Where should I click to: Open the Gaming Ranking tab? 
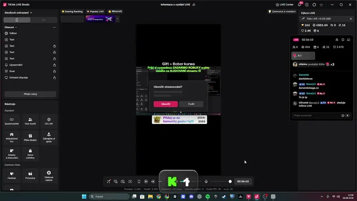point(72,11)
